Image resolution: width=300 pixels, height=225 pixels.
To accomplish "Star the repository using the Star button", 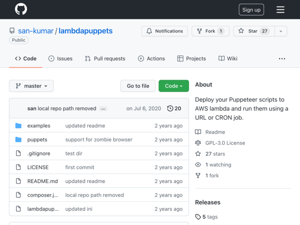I will pyautogui.click(x=254, y=31).
